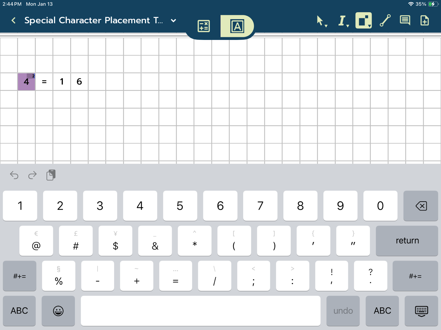
Task: Toggle the cell shading tool
Action: (x=364, y=21)
